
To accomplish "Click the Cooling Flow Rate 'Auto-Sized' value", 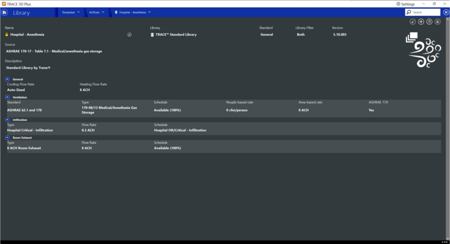I will (16, 90).
